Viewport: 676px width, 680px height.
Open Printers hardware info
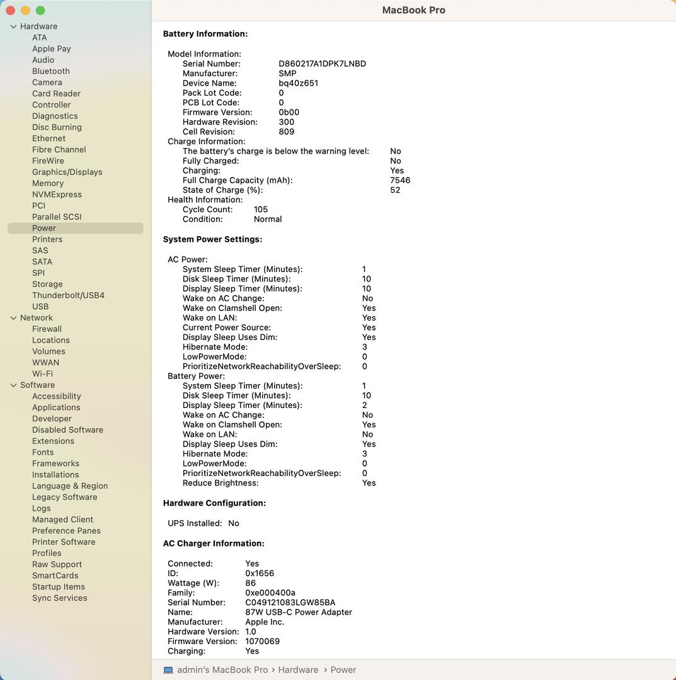47,239
